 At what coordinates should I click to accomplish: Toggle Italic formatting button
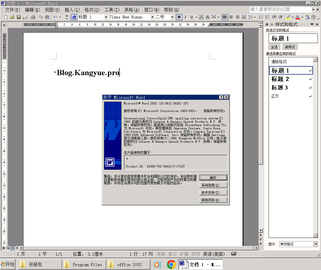coord(185,17)
